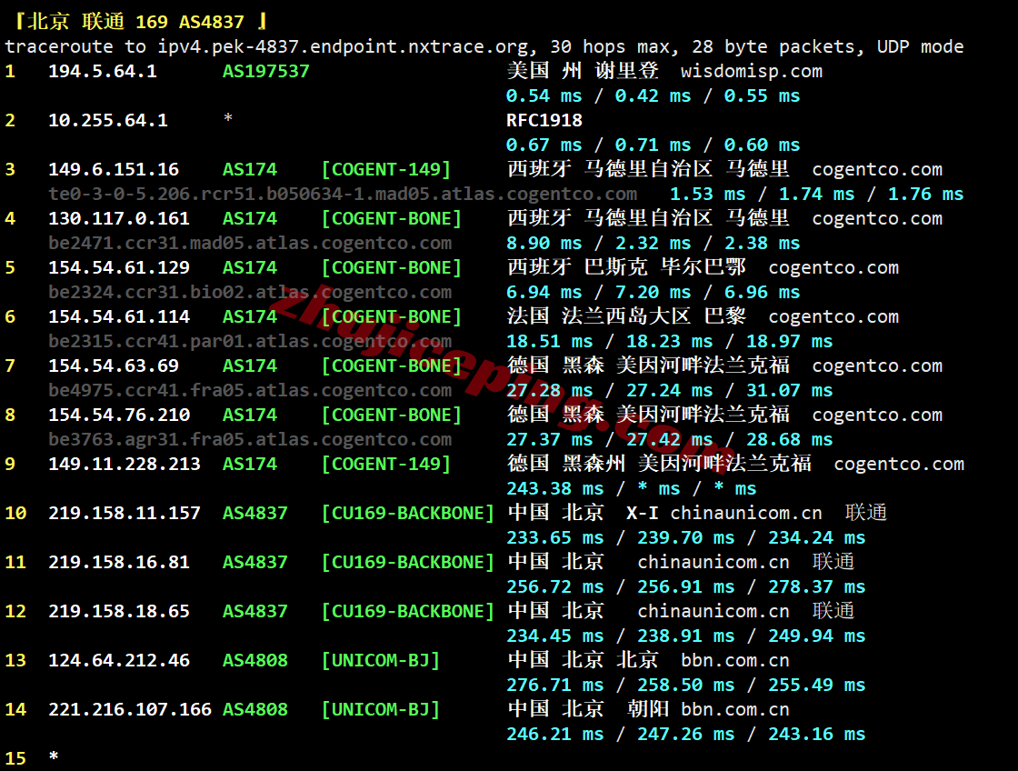This screenshot has width=1018, height=771.
Task: Click hostname be4975.ccr41.fra05.atlas.cogentco.com
Action: pos(250,390)
